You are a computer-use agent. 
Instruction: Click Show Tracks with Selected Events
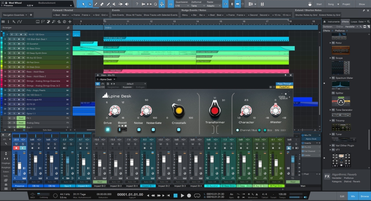click(160, 15)
